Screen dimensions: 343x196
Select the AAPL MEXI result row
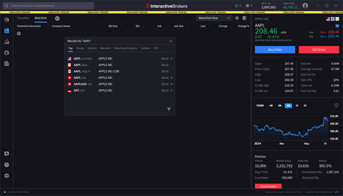click(x=120, y=65)
